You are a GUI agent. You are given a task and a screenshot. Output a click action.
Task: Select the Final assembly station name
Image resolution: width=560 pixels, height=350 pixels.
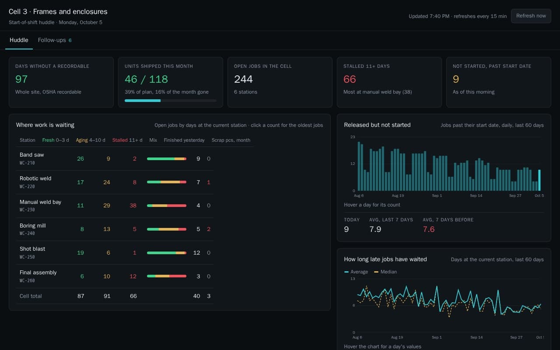38,273
